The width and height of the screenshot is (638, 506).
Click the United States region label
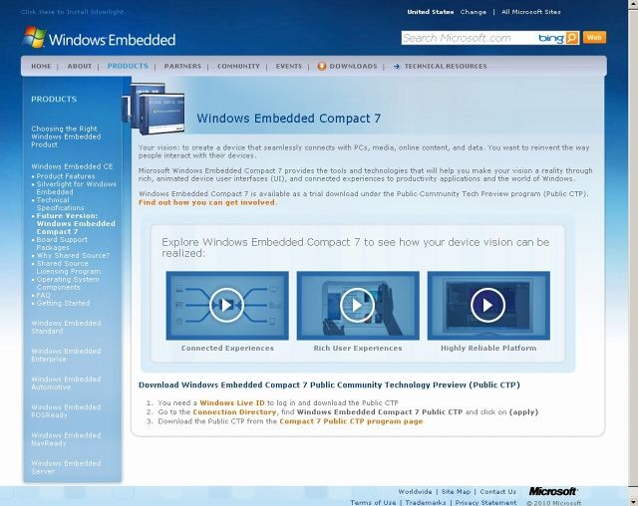click(431, 12)
